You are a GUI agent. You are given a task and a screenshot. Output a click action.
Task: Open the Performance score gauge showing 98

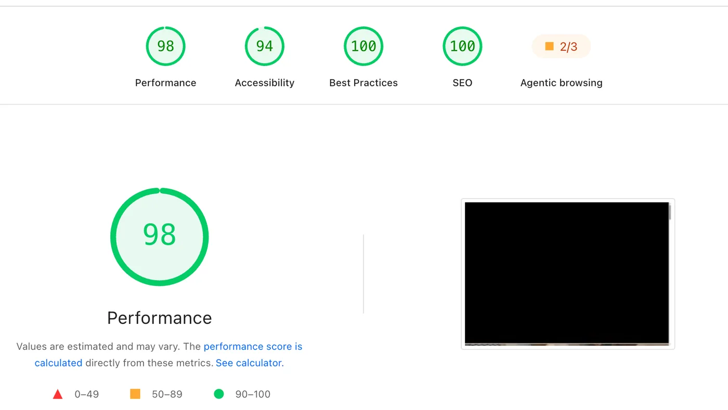click(x=165, y=46)
